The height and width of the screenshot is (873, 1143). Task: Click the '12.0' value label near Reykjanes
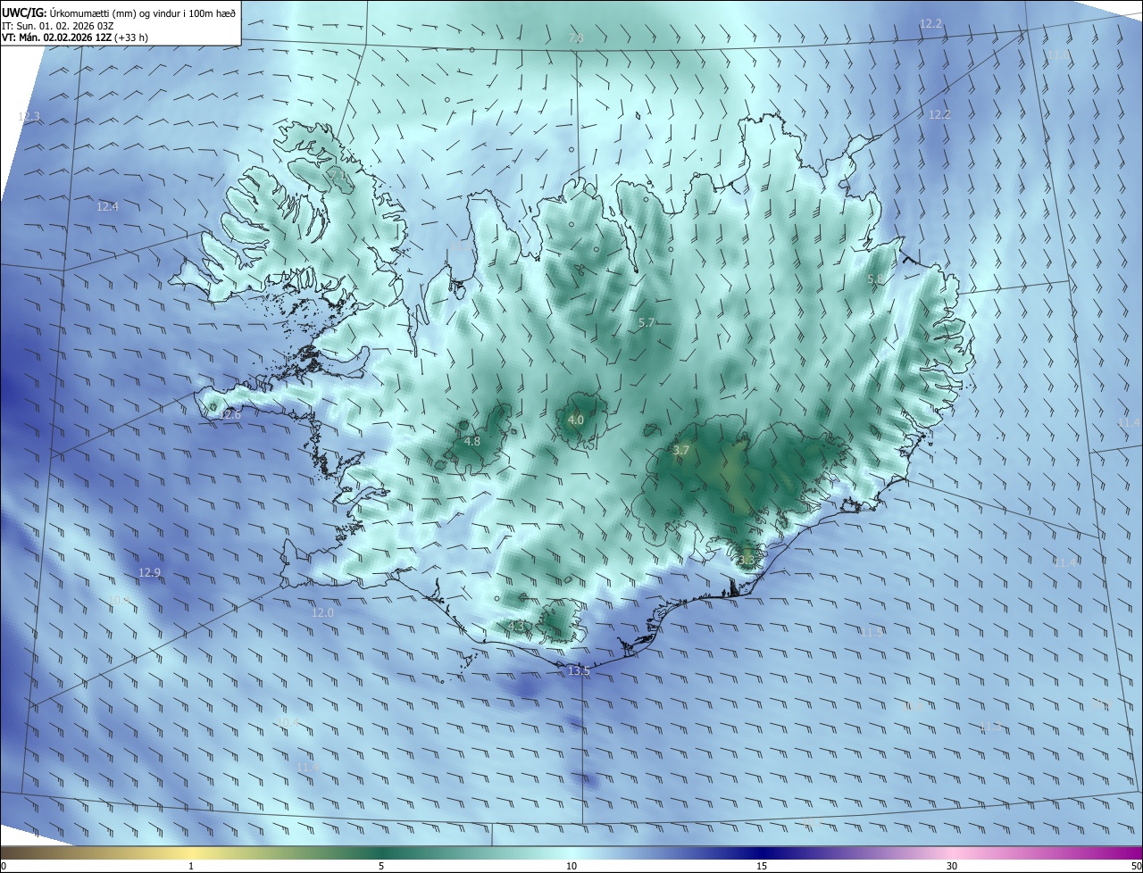pyautogui.click(x=322, y=612)
